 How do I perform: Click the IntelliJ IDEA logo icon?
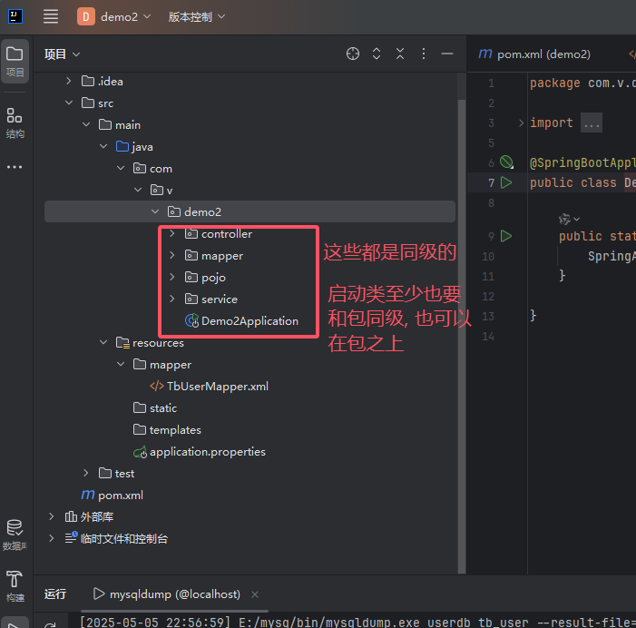(x=15, y=16)
